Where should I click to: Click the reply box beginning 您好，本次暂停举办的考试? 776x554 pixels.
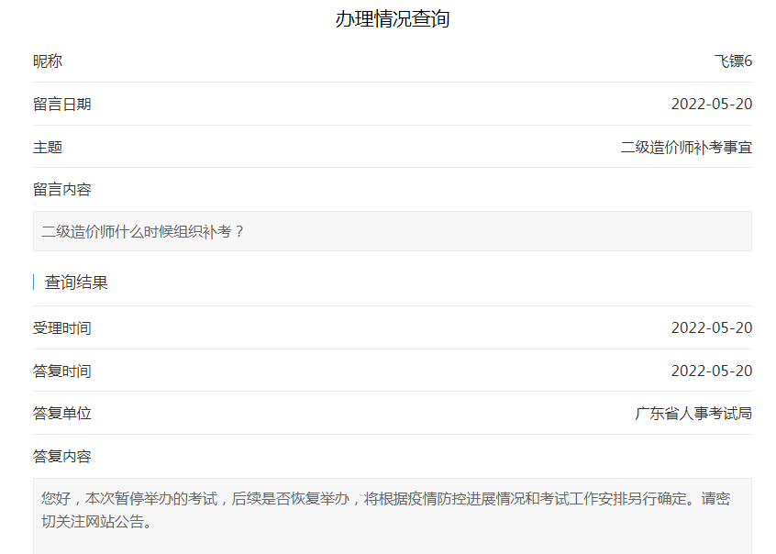[x=393, y=515]
